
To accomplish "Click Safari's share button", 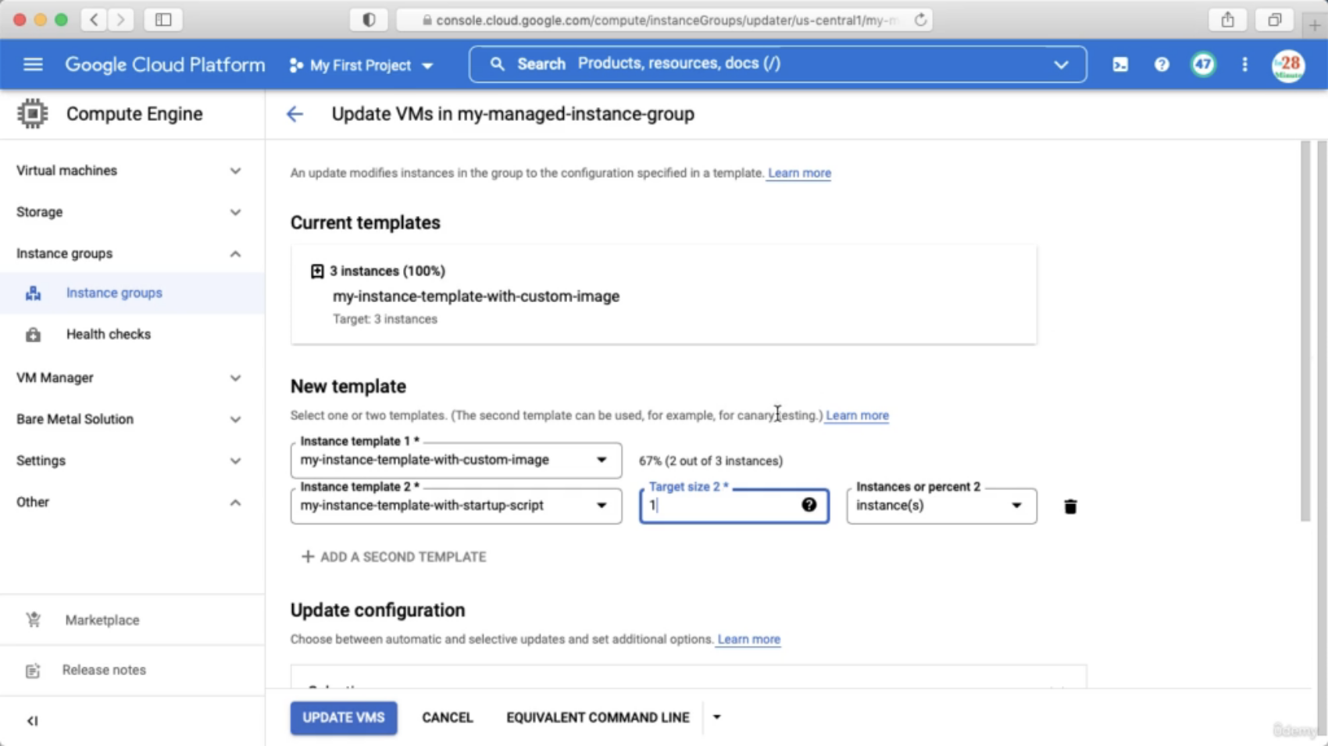I will 1228,20.
